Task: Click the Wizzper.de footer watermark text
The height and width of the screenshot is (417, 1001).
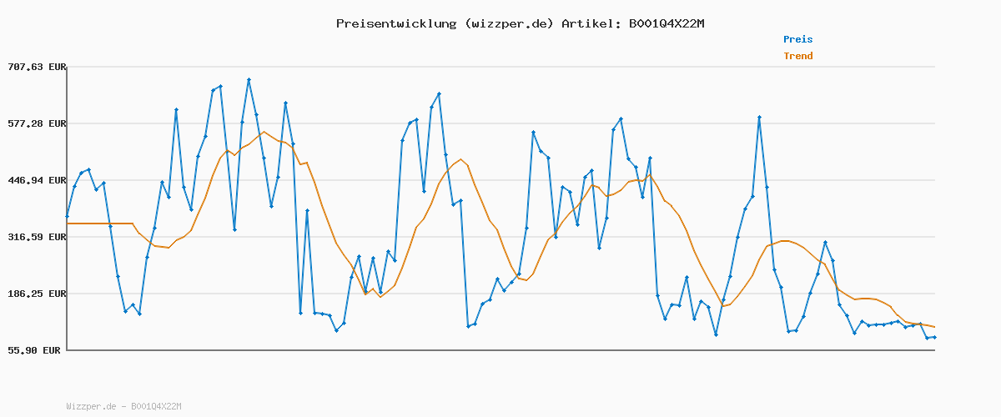Action: 123,406
